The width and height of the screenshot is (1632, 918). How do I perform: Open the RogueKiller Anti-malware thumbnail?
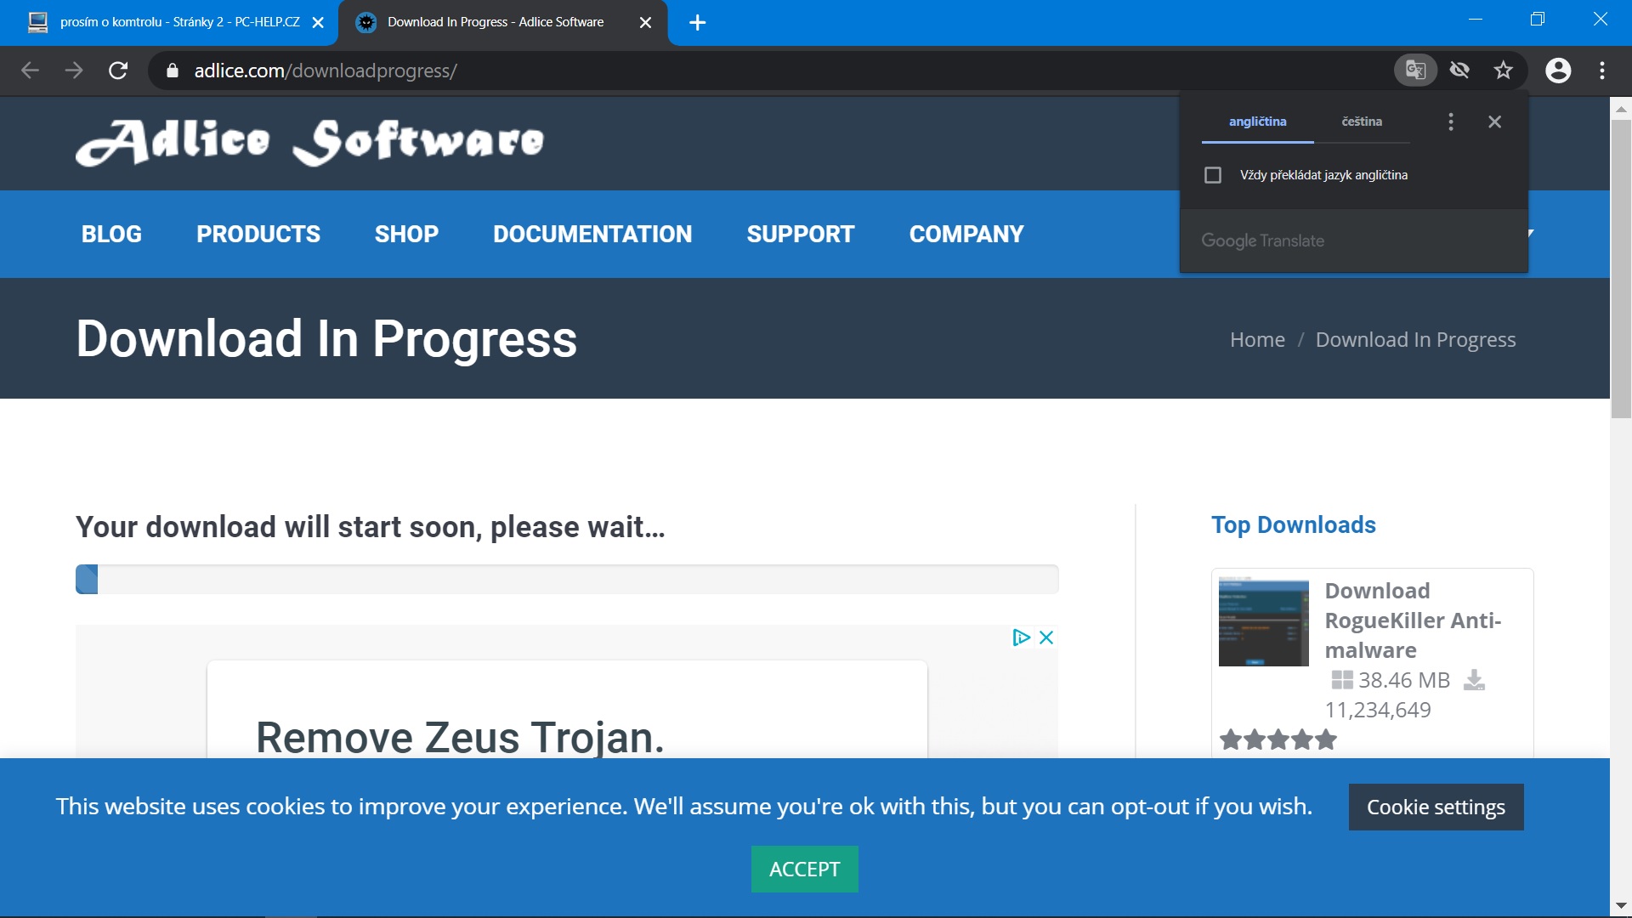point(1263,621)
